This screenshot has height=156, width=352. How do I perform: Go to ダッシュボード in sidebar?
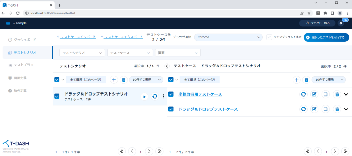click(25, 40)
